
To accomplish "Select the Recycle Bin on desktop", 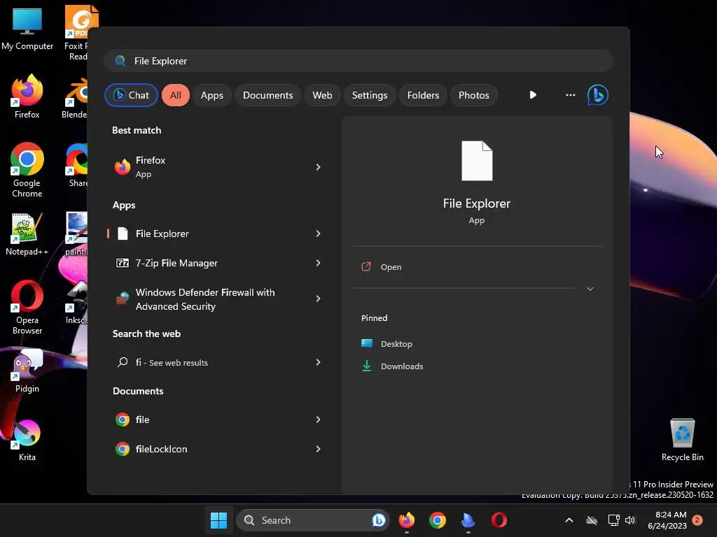I will point(682,440).
